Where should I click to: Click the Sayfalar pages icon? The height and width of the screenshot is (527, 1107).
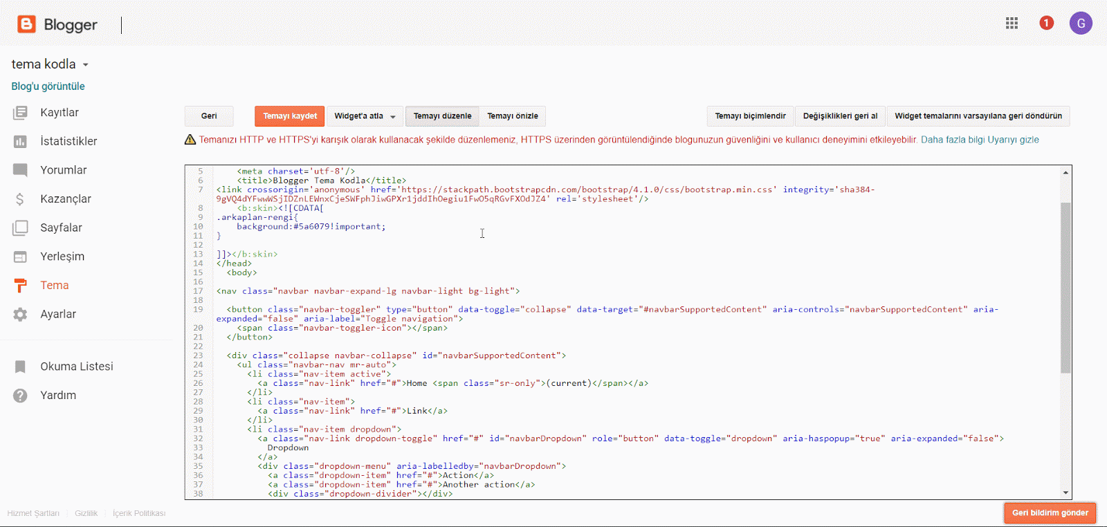(20, 228)
